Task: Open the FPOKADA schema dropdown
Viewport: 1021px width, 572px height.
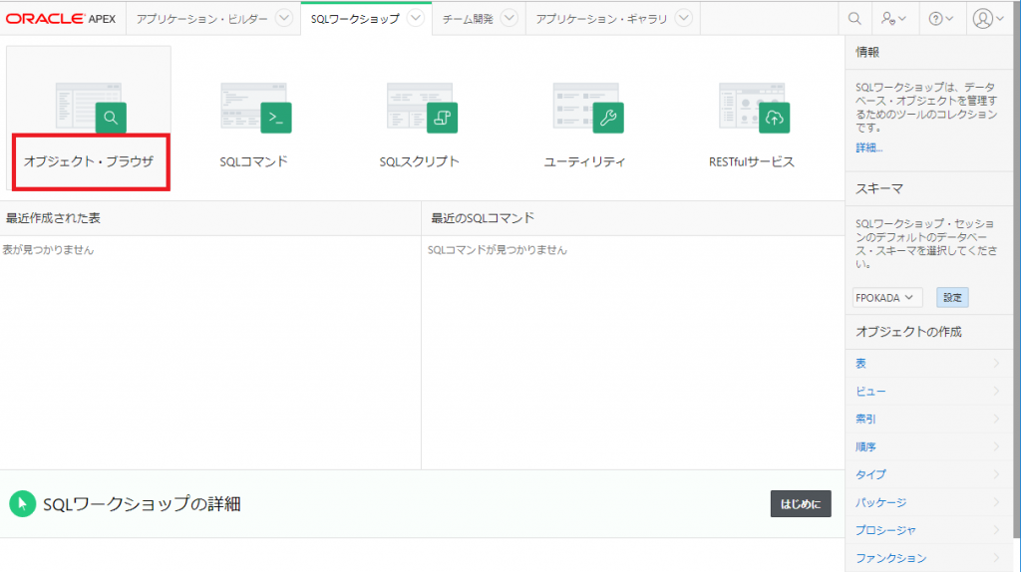Action: coord(886,297)
